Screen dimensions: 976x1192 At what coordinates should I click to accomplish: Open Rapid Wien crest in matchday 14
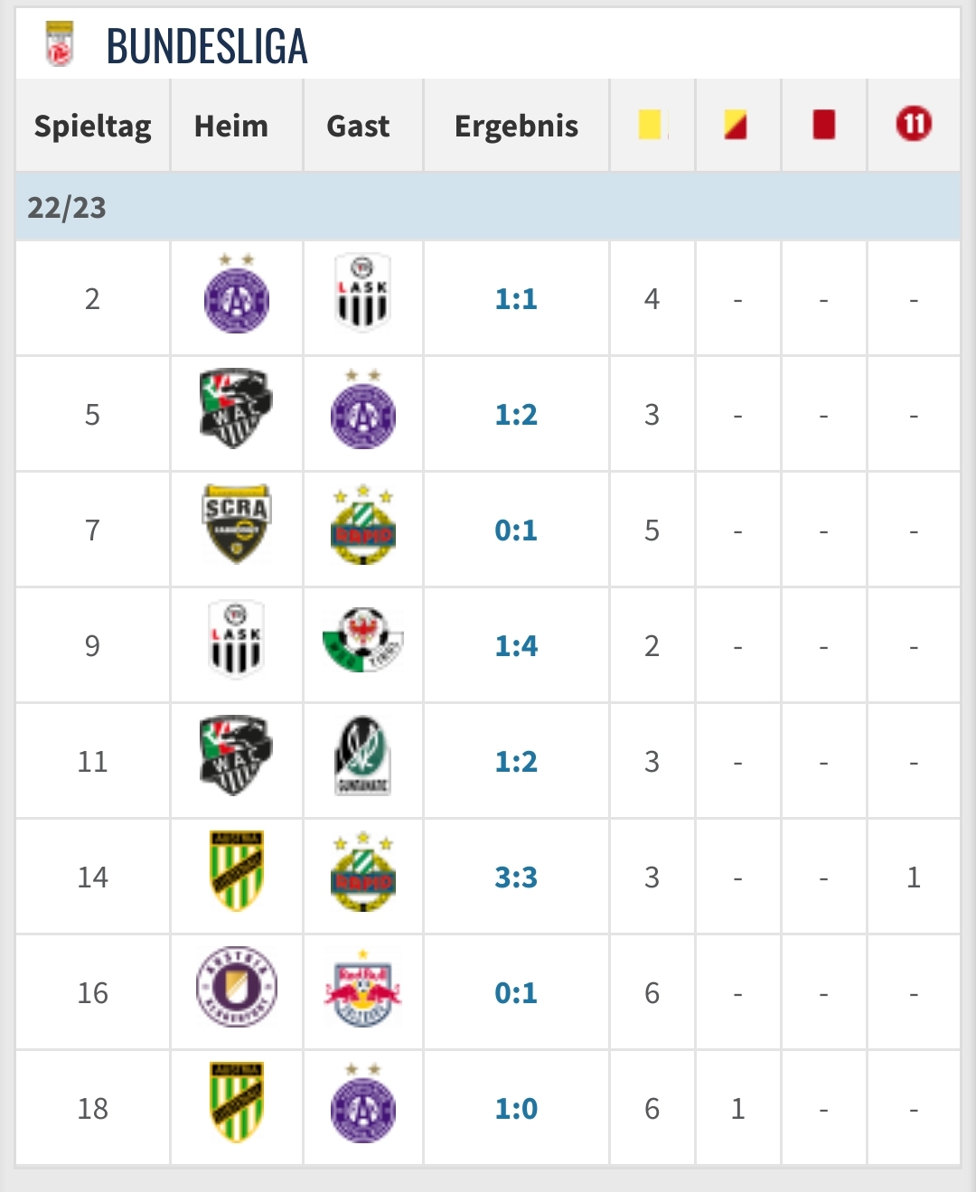pos(362,871)
